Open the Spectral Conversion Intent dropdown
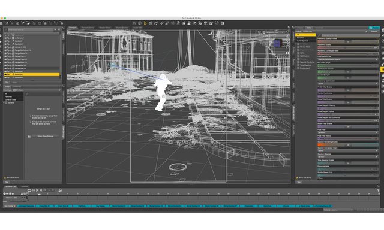Viewport: 384px width, 230px height. 348,151
